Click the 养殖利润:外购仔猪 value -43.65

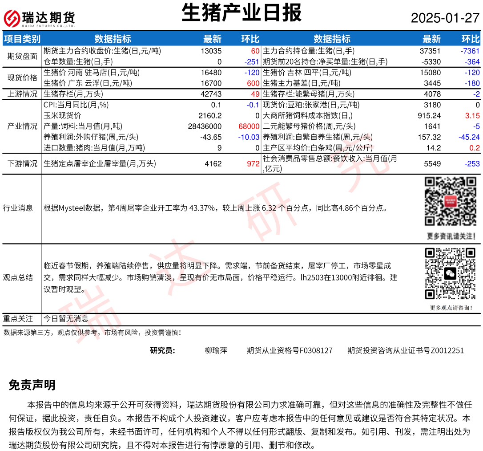[211, 137]
